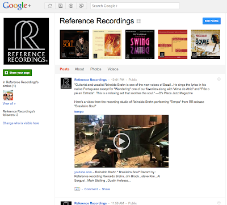Image resolution: width=227 pixels, height=205 pixels.
Task: Play the embedded studio video
Action: coord(121,141)
